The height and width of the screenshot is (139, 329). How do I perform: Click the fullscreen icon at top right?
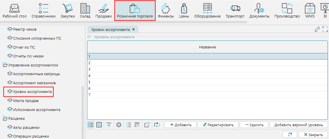[x=325, y=29]
